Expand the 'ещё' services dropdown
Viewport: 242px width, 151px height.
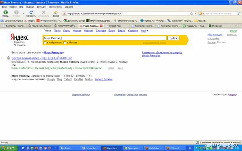coord(144,31)
